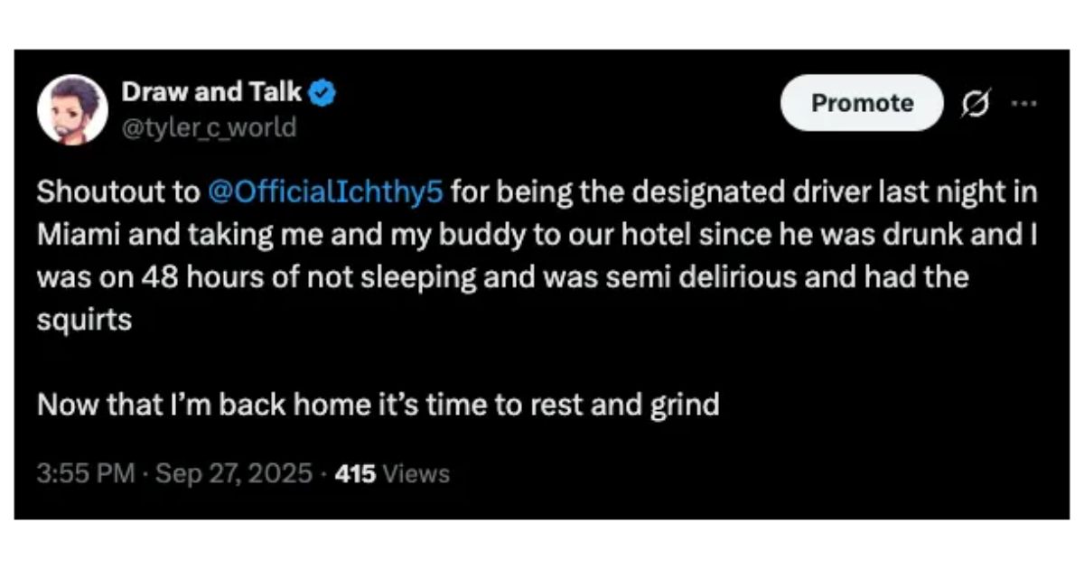Click the blue verified badge
The height and width of the screenshot is (569, 1084).
pos(324,92)
